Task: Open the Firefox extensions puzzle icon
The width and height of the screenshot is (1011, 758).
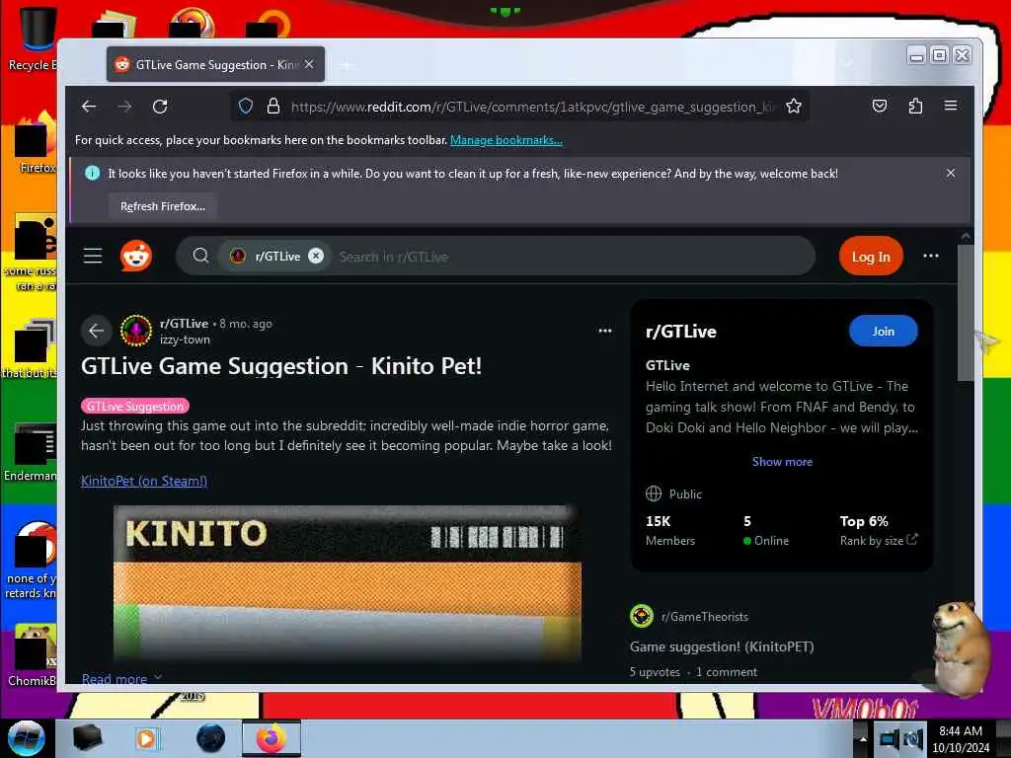Action: pos(915,107)
